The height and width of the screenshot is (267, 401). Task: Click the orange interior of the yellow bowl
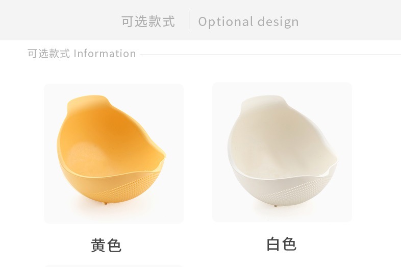[108, 141]
